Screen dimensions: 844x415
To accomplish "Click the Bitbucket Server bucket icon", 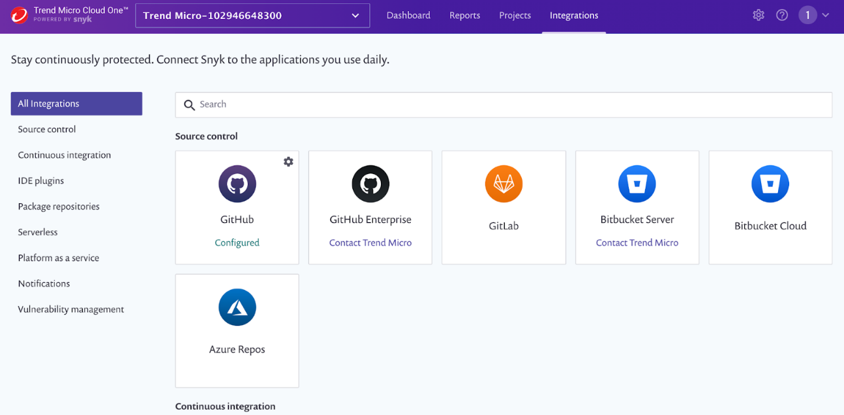I will [637, 184].
